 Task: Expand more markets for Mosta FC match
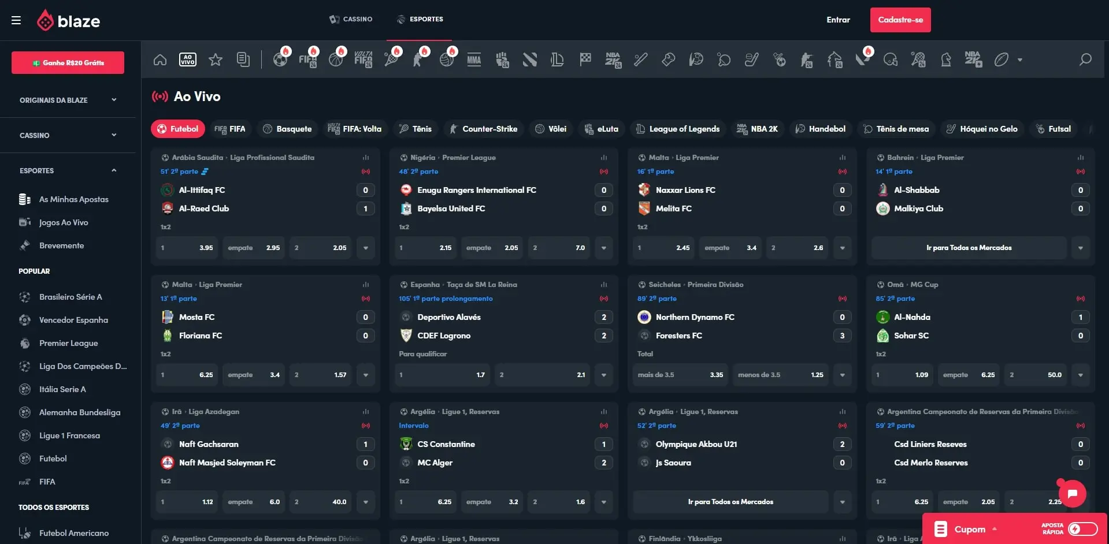pos(366,375)
